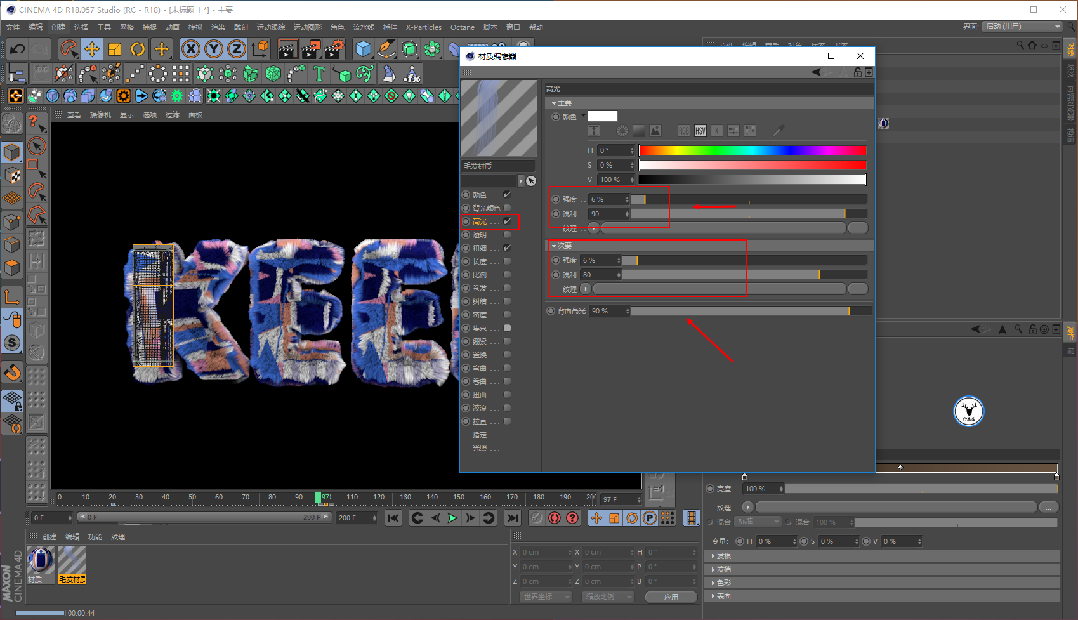Click the 应用 button
Screen dimensions: 1078x620
671,597
